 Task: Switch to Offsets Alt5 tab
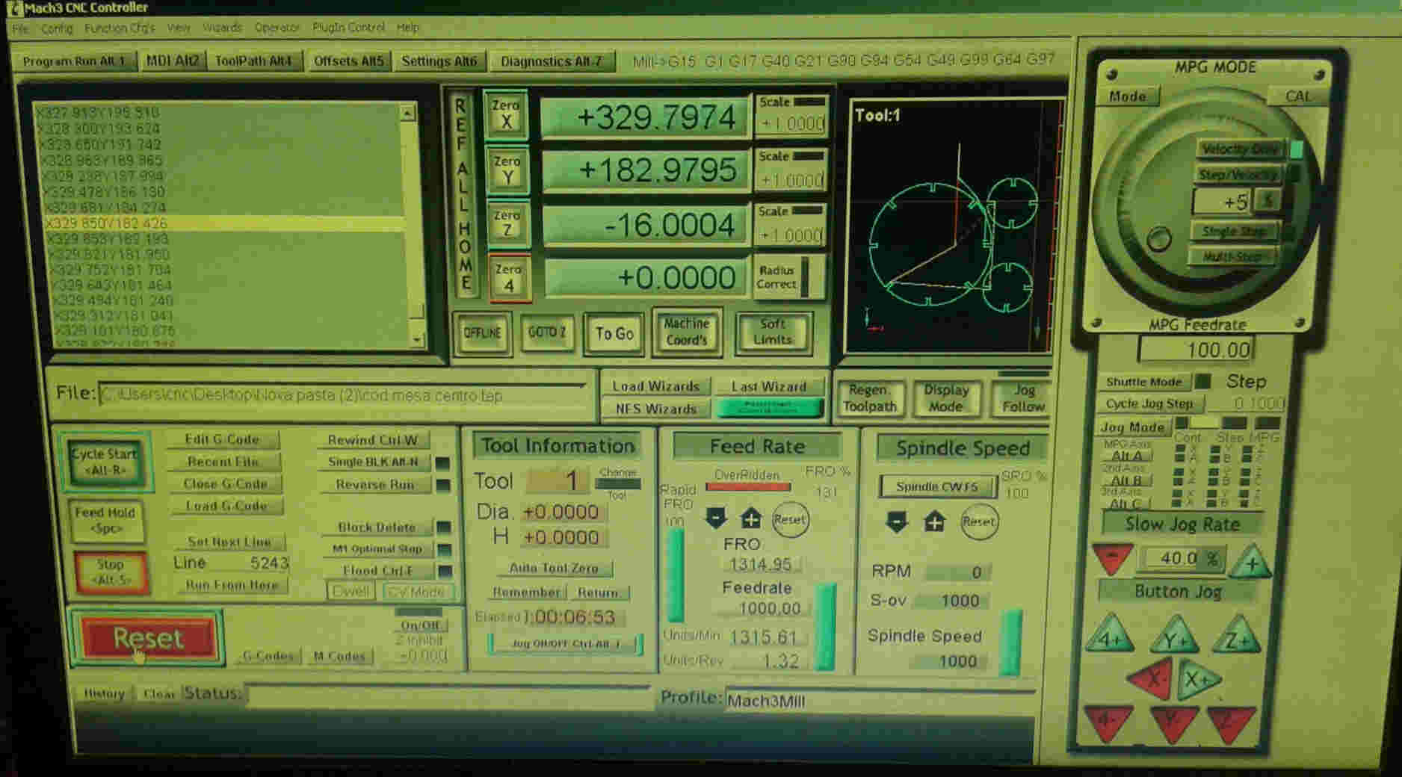coord(348,61)
